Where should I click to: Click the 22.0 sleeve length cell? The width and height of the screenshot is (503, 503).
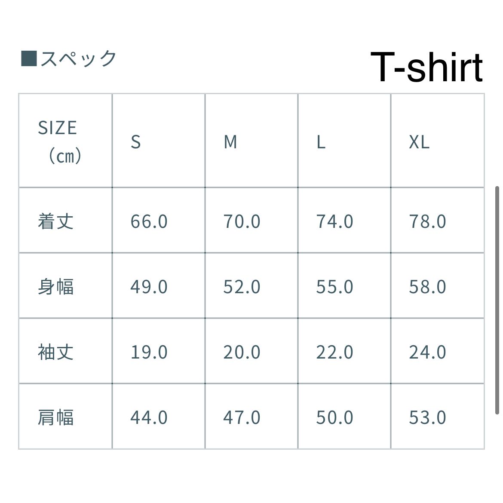tap(334, 352)
